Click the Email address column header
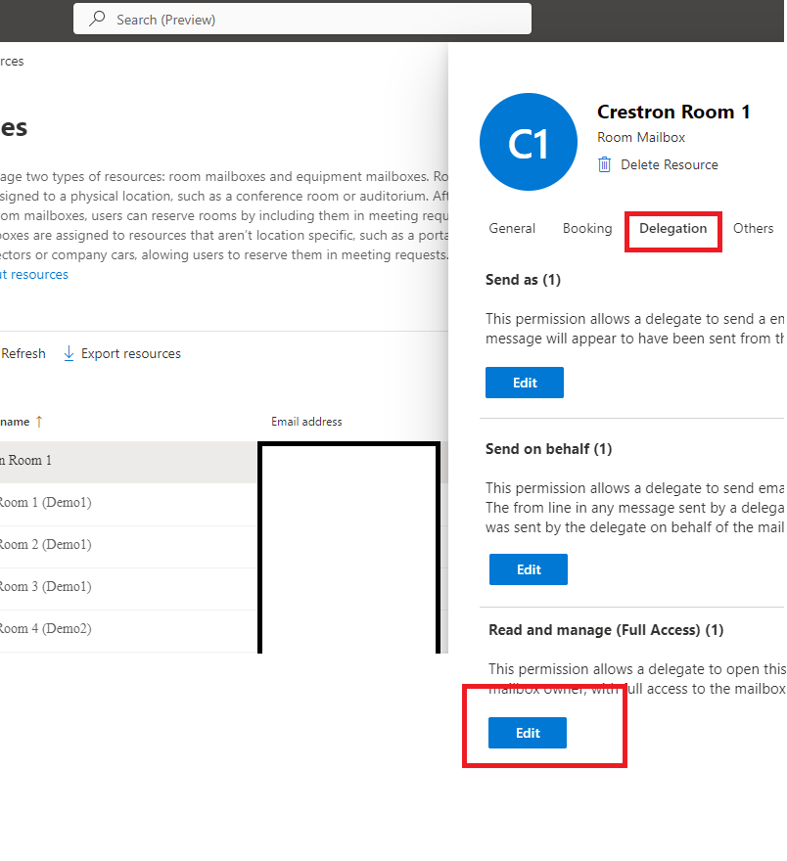The height and width of the screenshot is (861, 787). coord(306,422)
